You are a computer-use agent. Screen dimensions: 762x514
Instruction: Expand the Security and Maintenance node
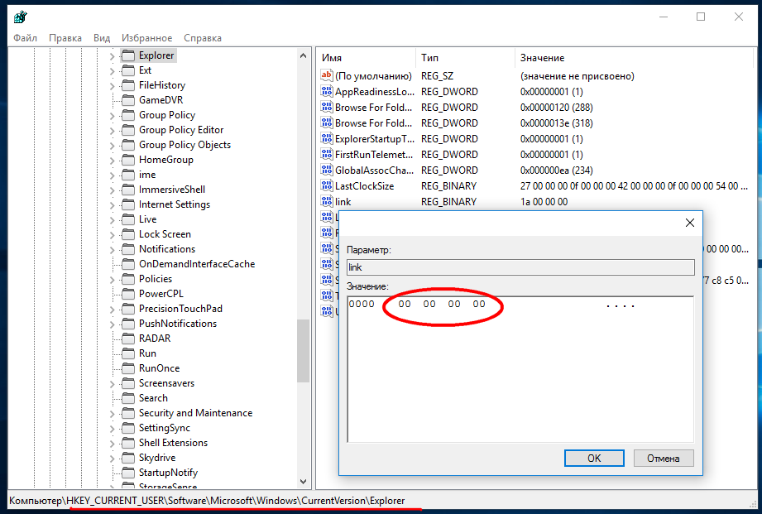(x=113, y=415)
